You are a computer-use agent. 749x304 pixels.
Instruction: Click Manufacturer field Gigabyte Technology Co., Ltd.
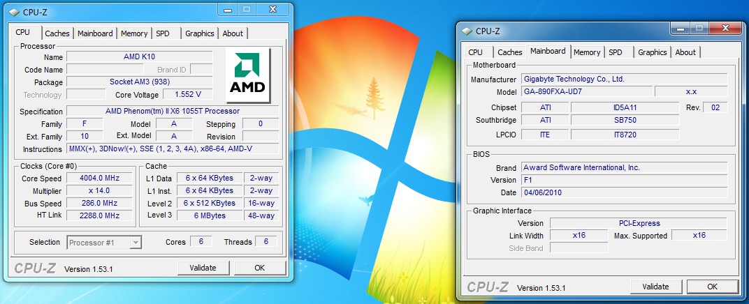click(625, 79)
